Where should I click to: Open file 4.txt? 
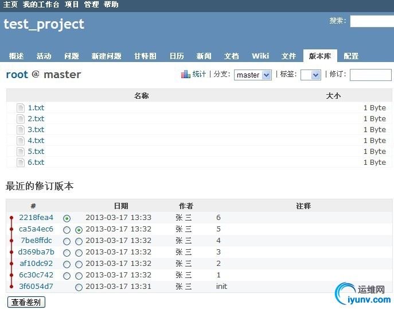pos(36,140)
